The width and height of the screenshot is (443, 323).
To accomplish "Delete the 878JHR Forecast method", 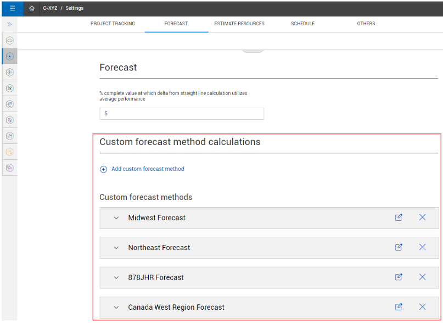I will pos(422,277).
